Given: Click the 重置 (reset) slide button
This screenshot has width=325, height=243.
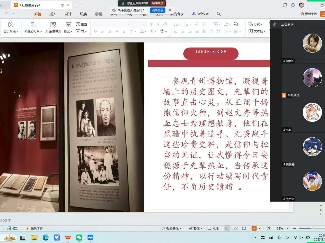Looking at the screenshot, I should click(x=82, y=24).
